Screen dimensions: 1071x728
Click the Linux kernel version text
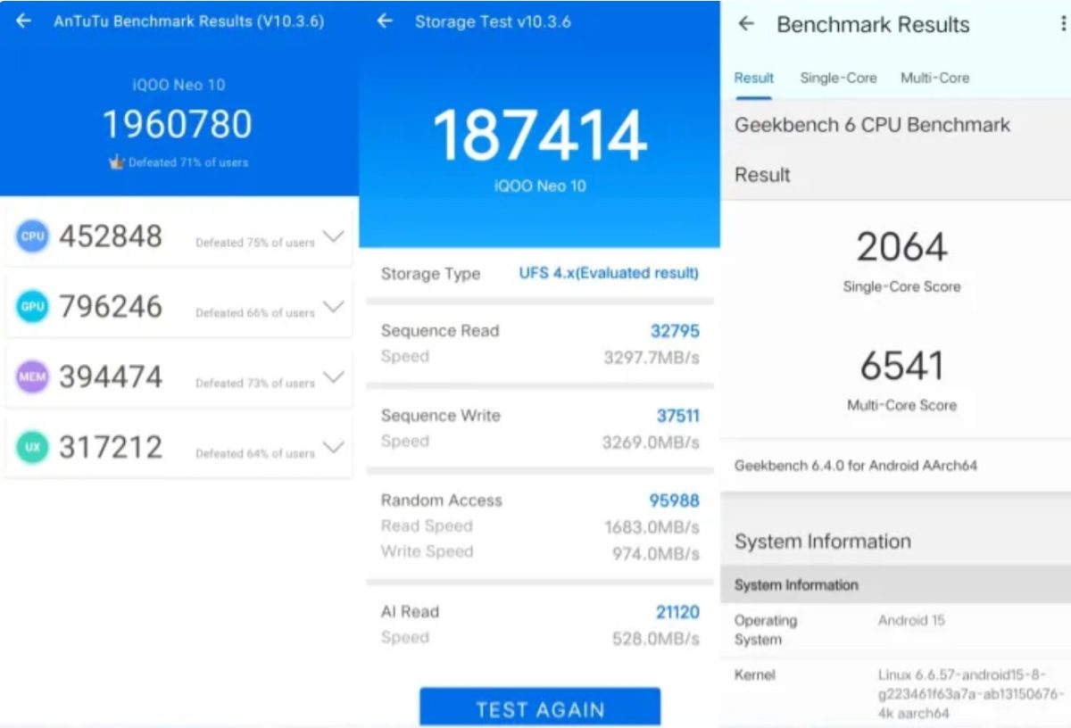tap(971, 694)
